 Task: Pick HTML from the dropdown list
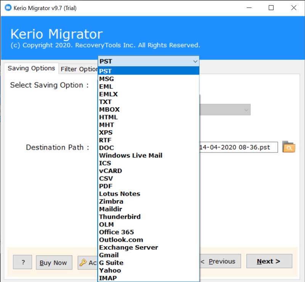click(149, 117)
